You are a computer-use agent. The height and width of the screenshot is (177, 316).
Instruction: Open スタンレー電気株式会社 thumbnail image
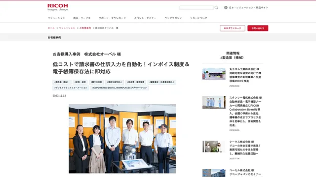click(214, 102)
